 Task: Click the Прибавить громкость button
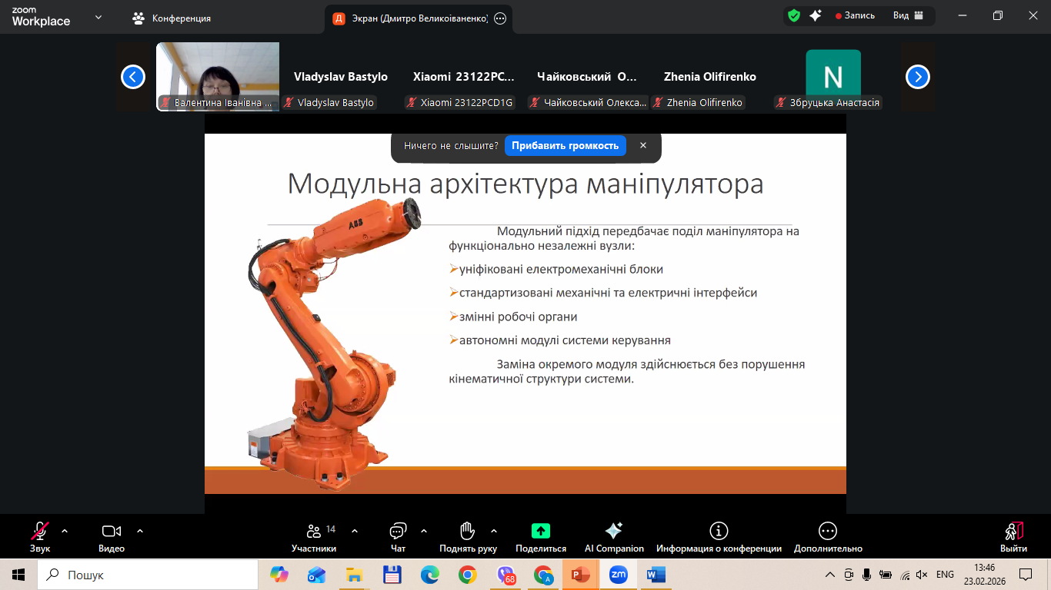click(x=566, y=146)
